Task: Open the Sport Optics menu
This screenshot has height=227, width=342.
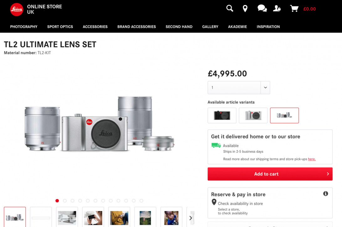Action: click(x=60, y=27)
